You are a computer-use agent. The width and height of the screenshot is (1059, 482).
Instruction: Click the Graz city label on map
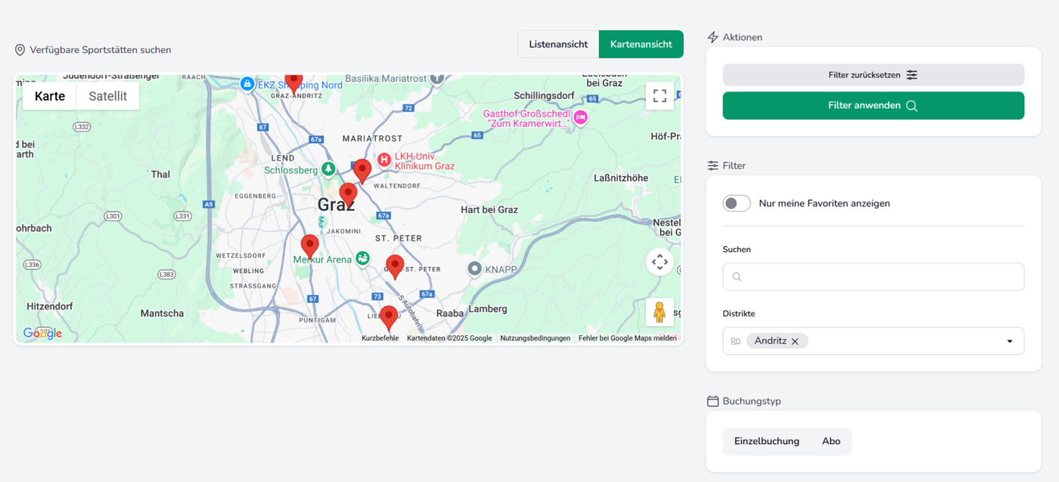336,205
